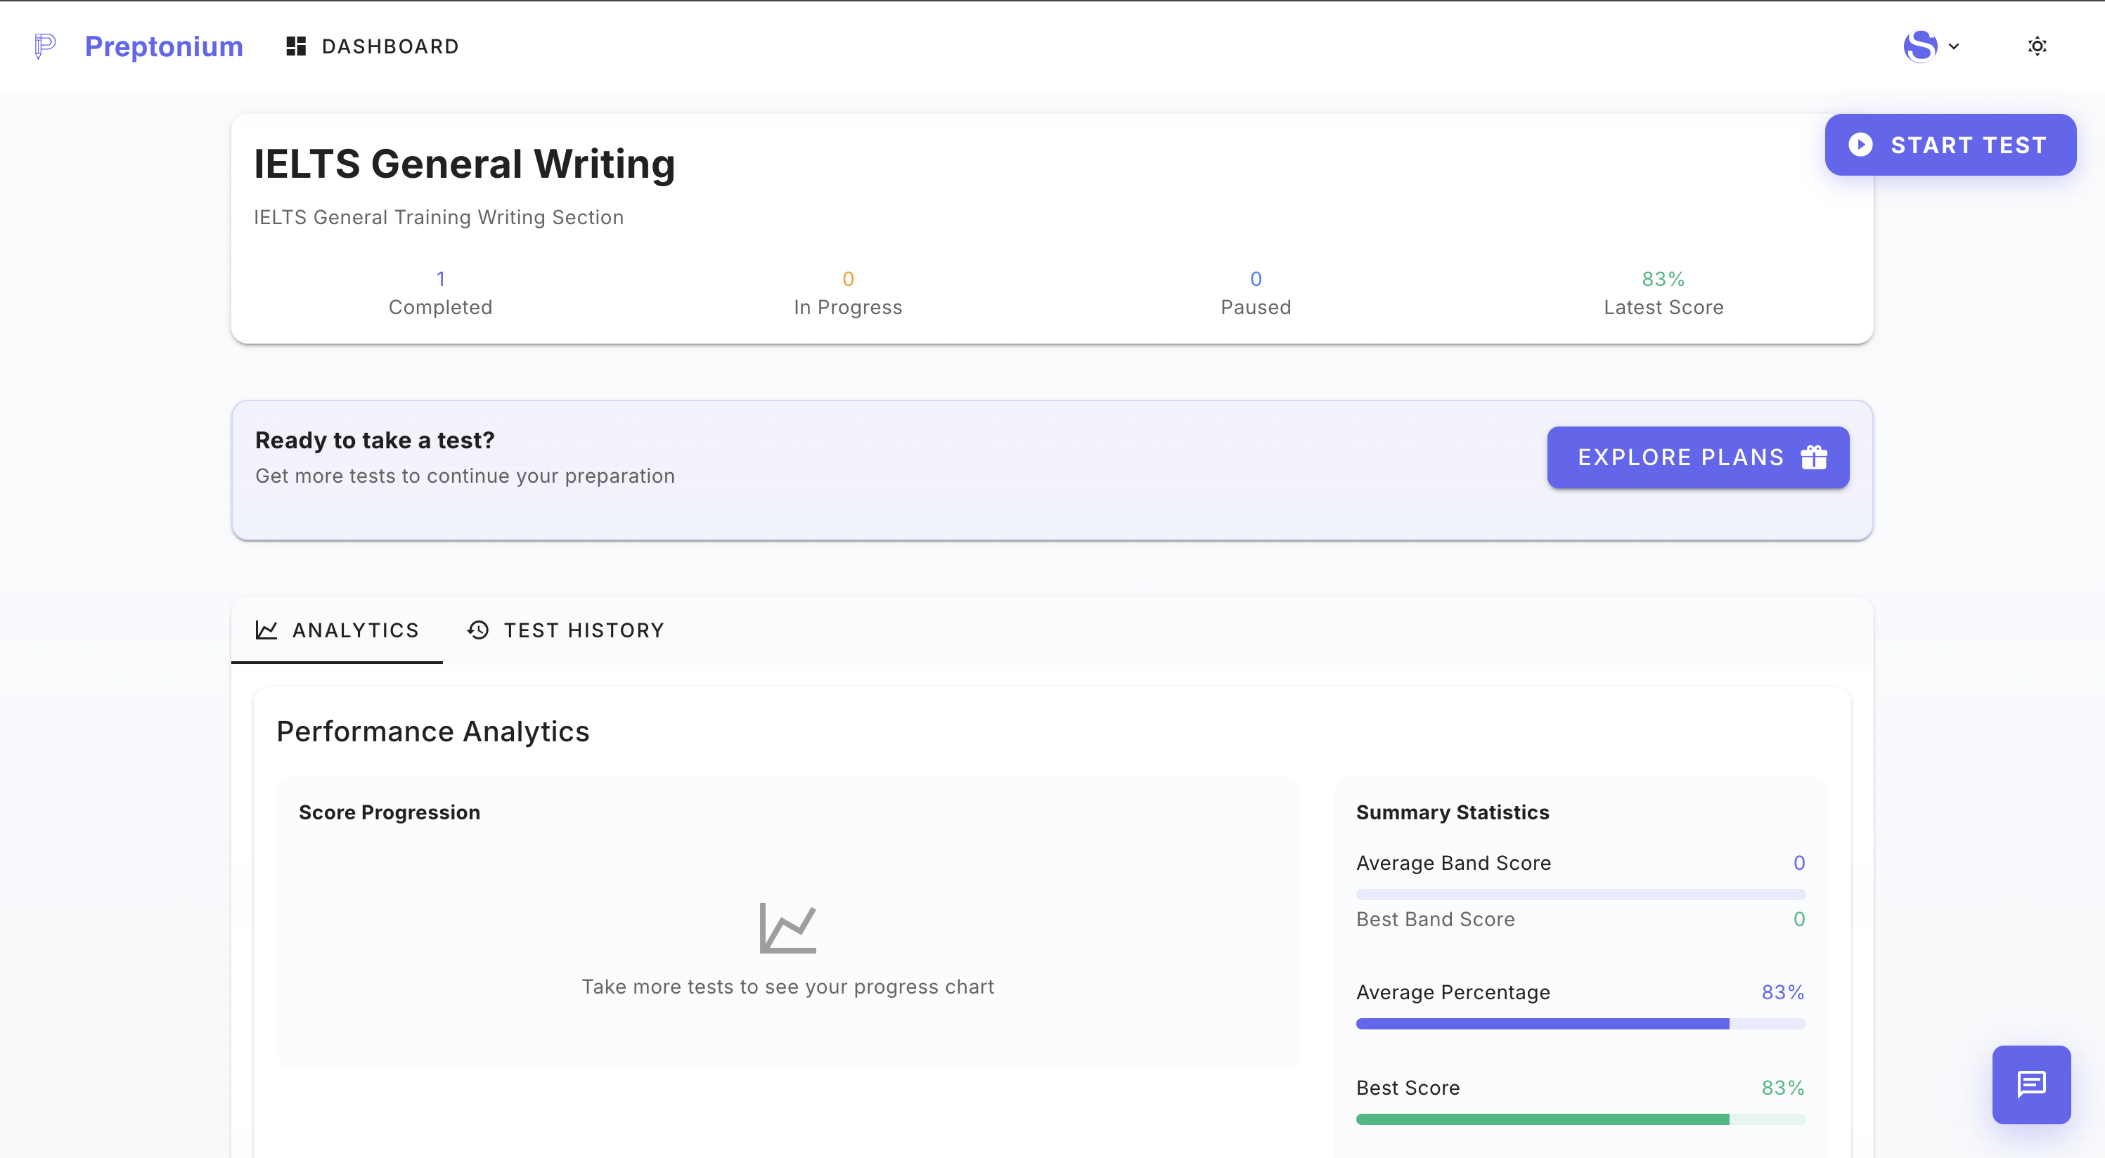Image resolution: width=2105 pixels, height=1158 pixels.
Task: Click the analytics chart tab icon
Action: [266, 630]
